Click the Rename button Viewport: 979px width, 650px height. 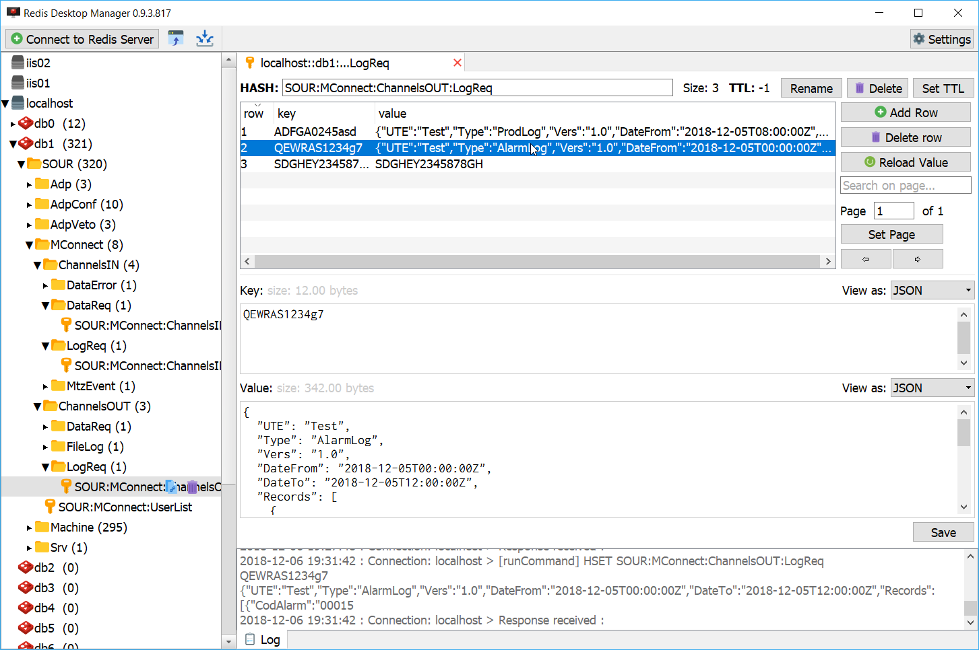pos(811,88)
